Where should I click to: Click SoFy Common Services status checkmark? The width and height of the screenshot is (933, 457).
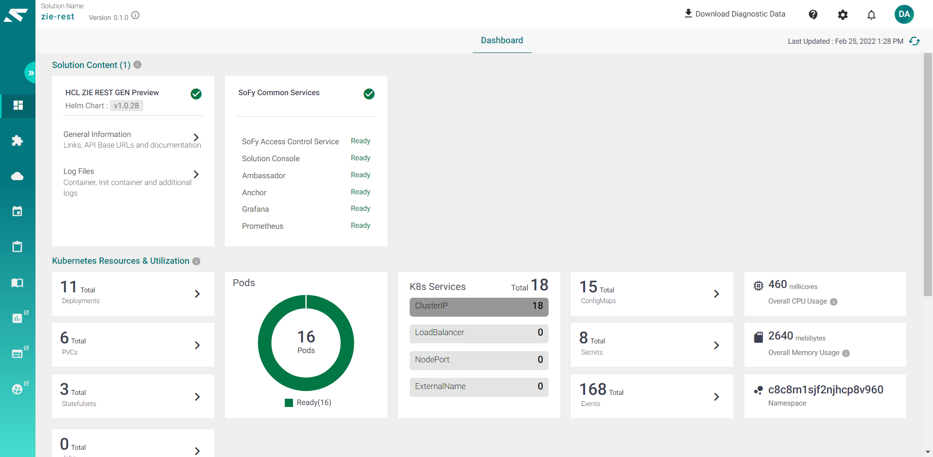pos(369,94)
